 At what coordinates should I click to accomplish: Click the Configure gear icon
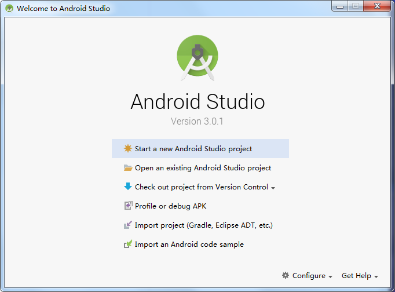coord(286,275)
